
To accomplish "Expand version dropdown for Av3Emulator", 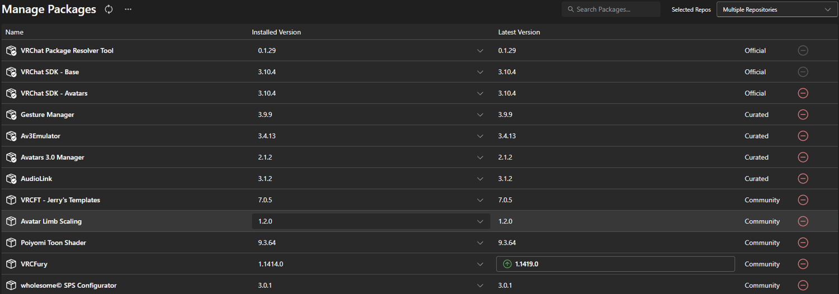I will tap(480, 136).
